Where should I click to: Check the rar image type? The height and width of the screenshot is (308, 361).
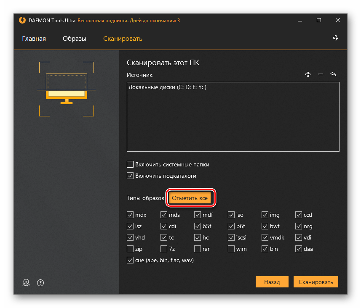pos(198,249)
